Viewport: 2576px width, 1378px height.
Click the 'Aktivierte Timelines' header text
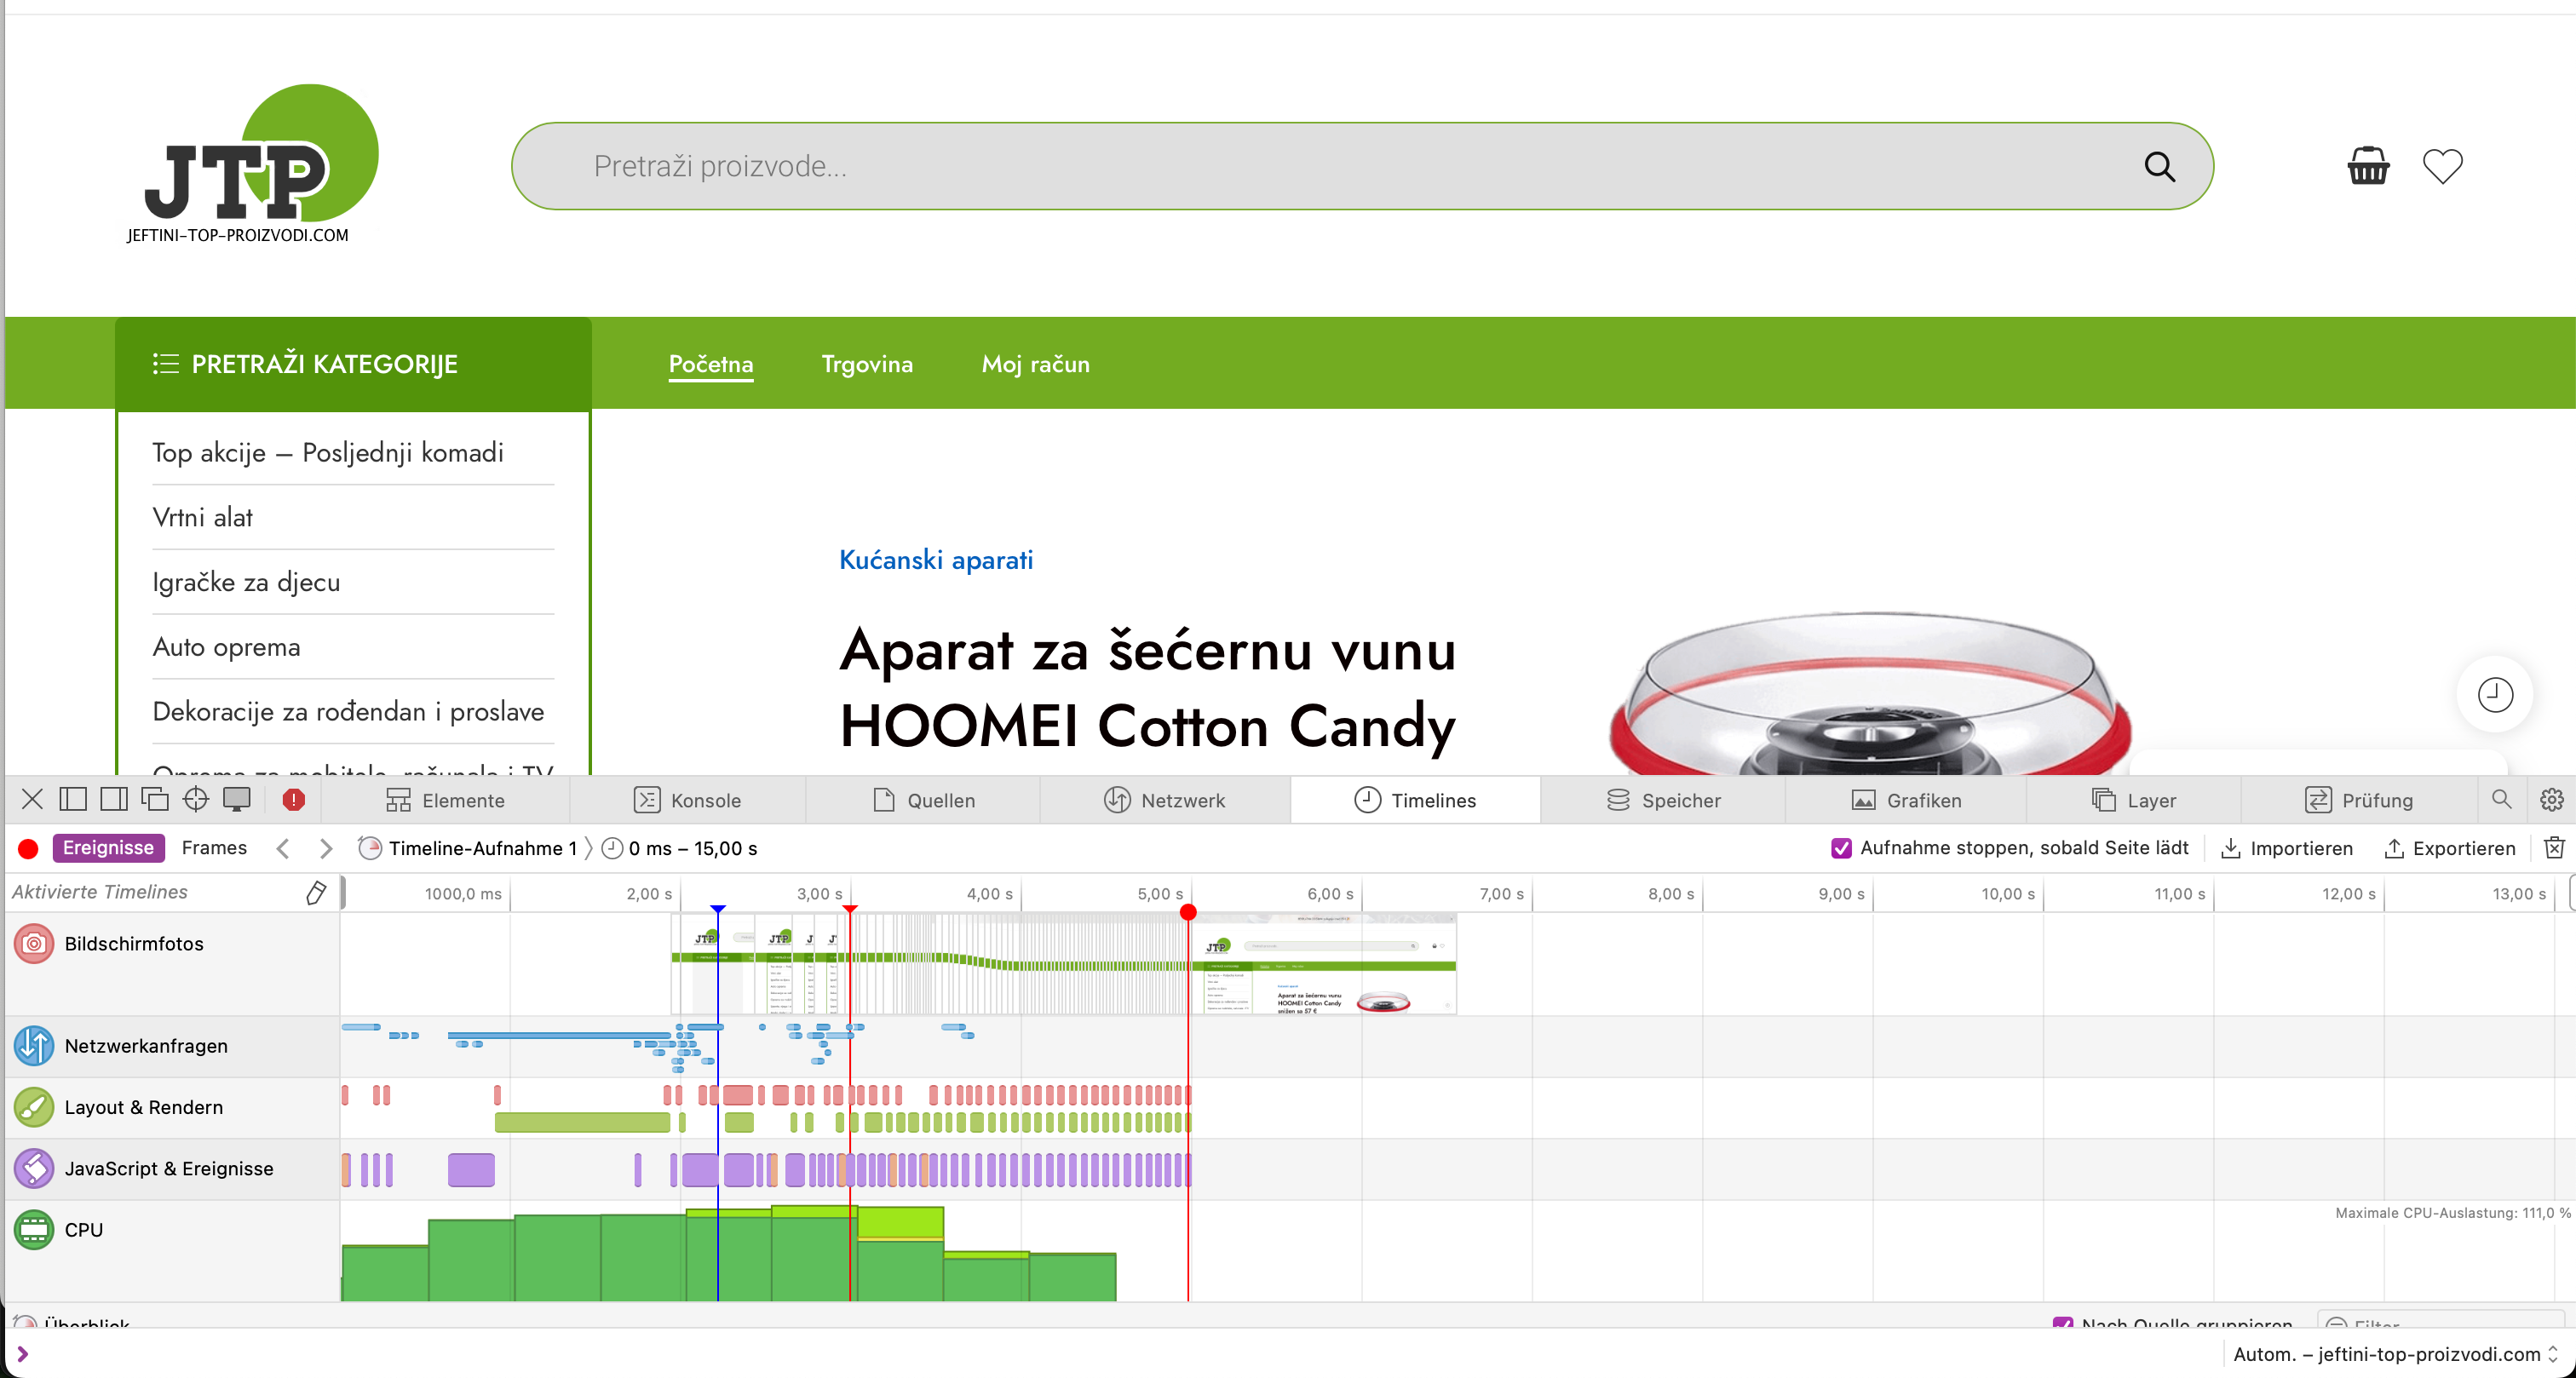pos(100,892)
